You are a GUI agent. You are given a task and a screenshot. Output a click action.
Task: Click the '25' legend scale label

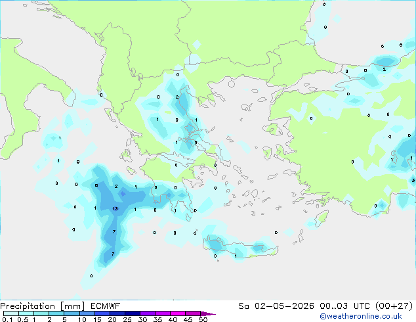[x=127, y=319]
